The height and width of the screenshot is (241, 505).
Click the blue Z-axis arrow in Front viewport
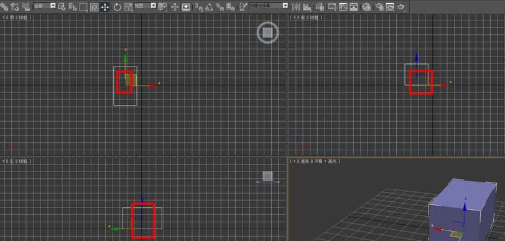[x=417, y=57]
